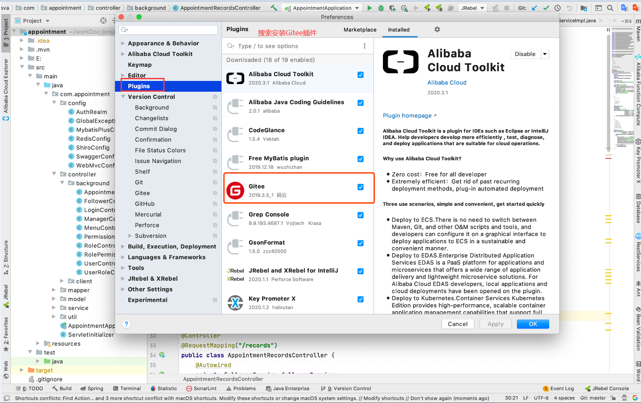
Task: Click the Key Promoter X plugin icon
Action: pyautogui.click(x=236, y=303)
